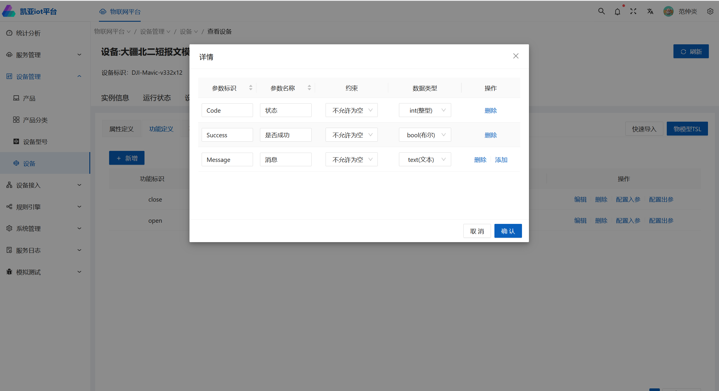Open the language translation icon

[x=650, y=11]
